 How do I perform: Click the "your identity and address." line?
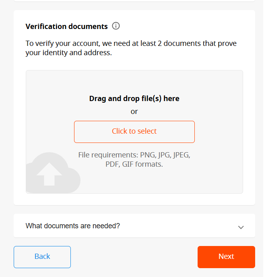(x=68, y=53)
